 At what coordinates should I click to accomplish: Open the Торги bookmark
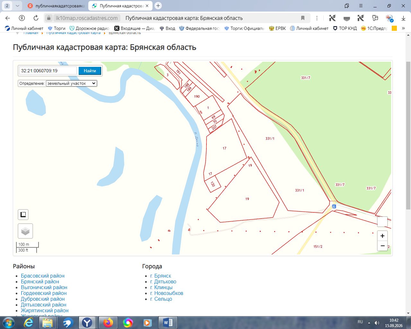coord(57,28)
